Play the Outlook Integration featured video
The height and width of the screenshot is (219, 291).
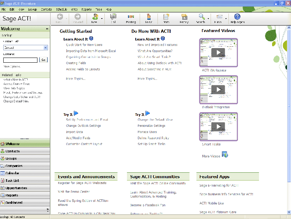[218, 90]
